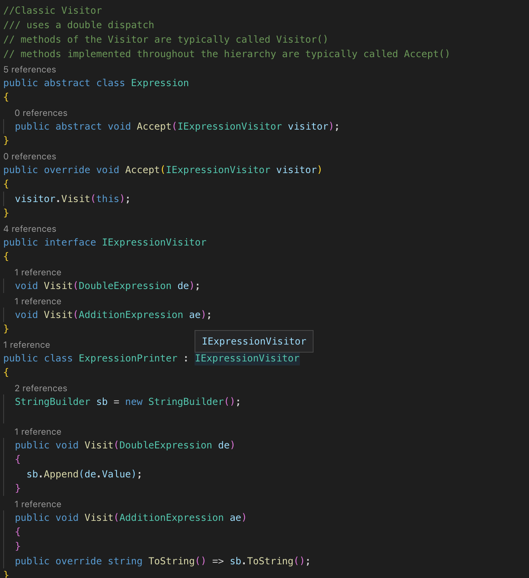Click 'visitor' parameter in the abstract Accept line
Image resolution: width=529 pixels, height=578 pixels.
pos(308,126)
